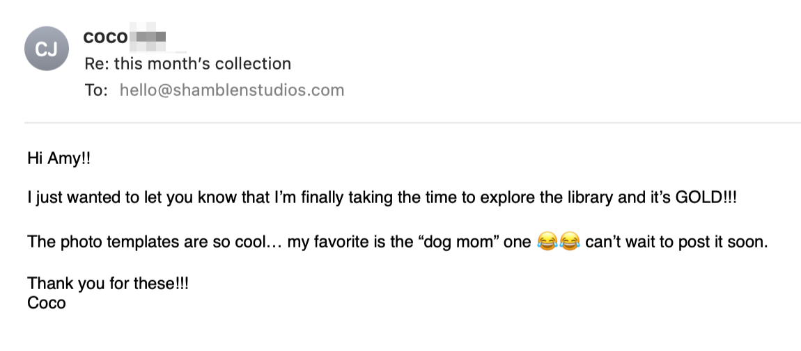Click the second laughing-crying emoji
The width and height of the screenshot is (801, 351).
pyautogui.click(x=570, y=243)
